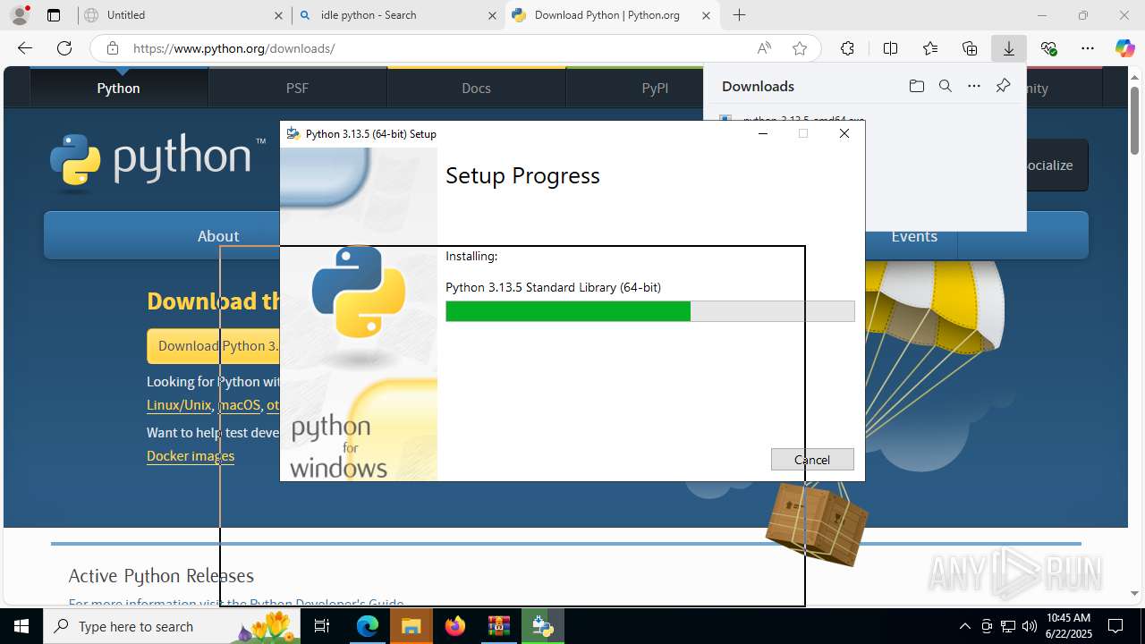Search downloads in Downloads panel

click(945, 86)
